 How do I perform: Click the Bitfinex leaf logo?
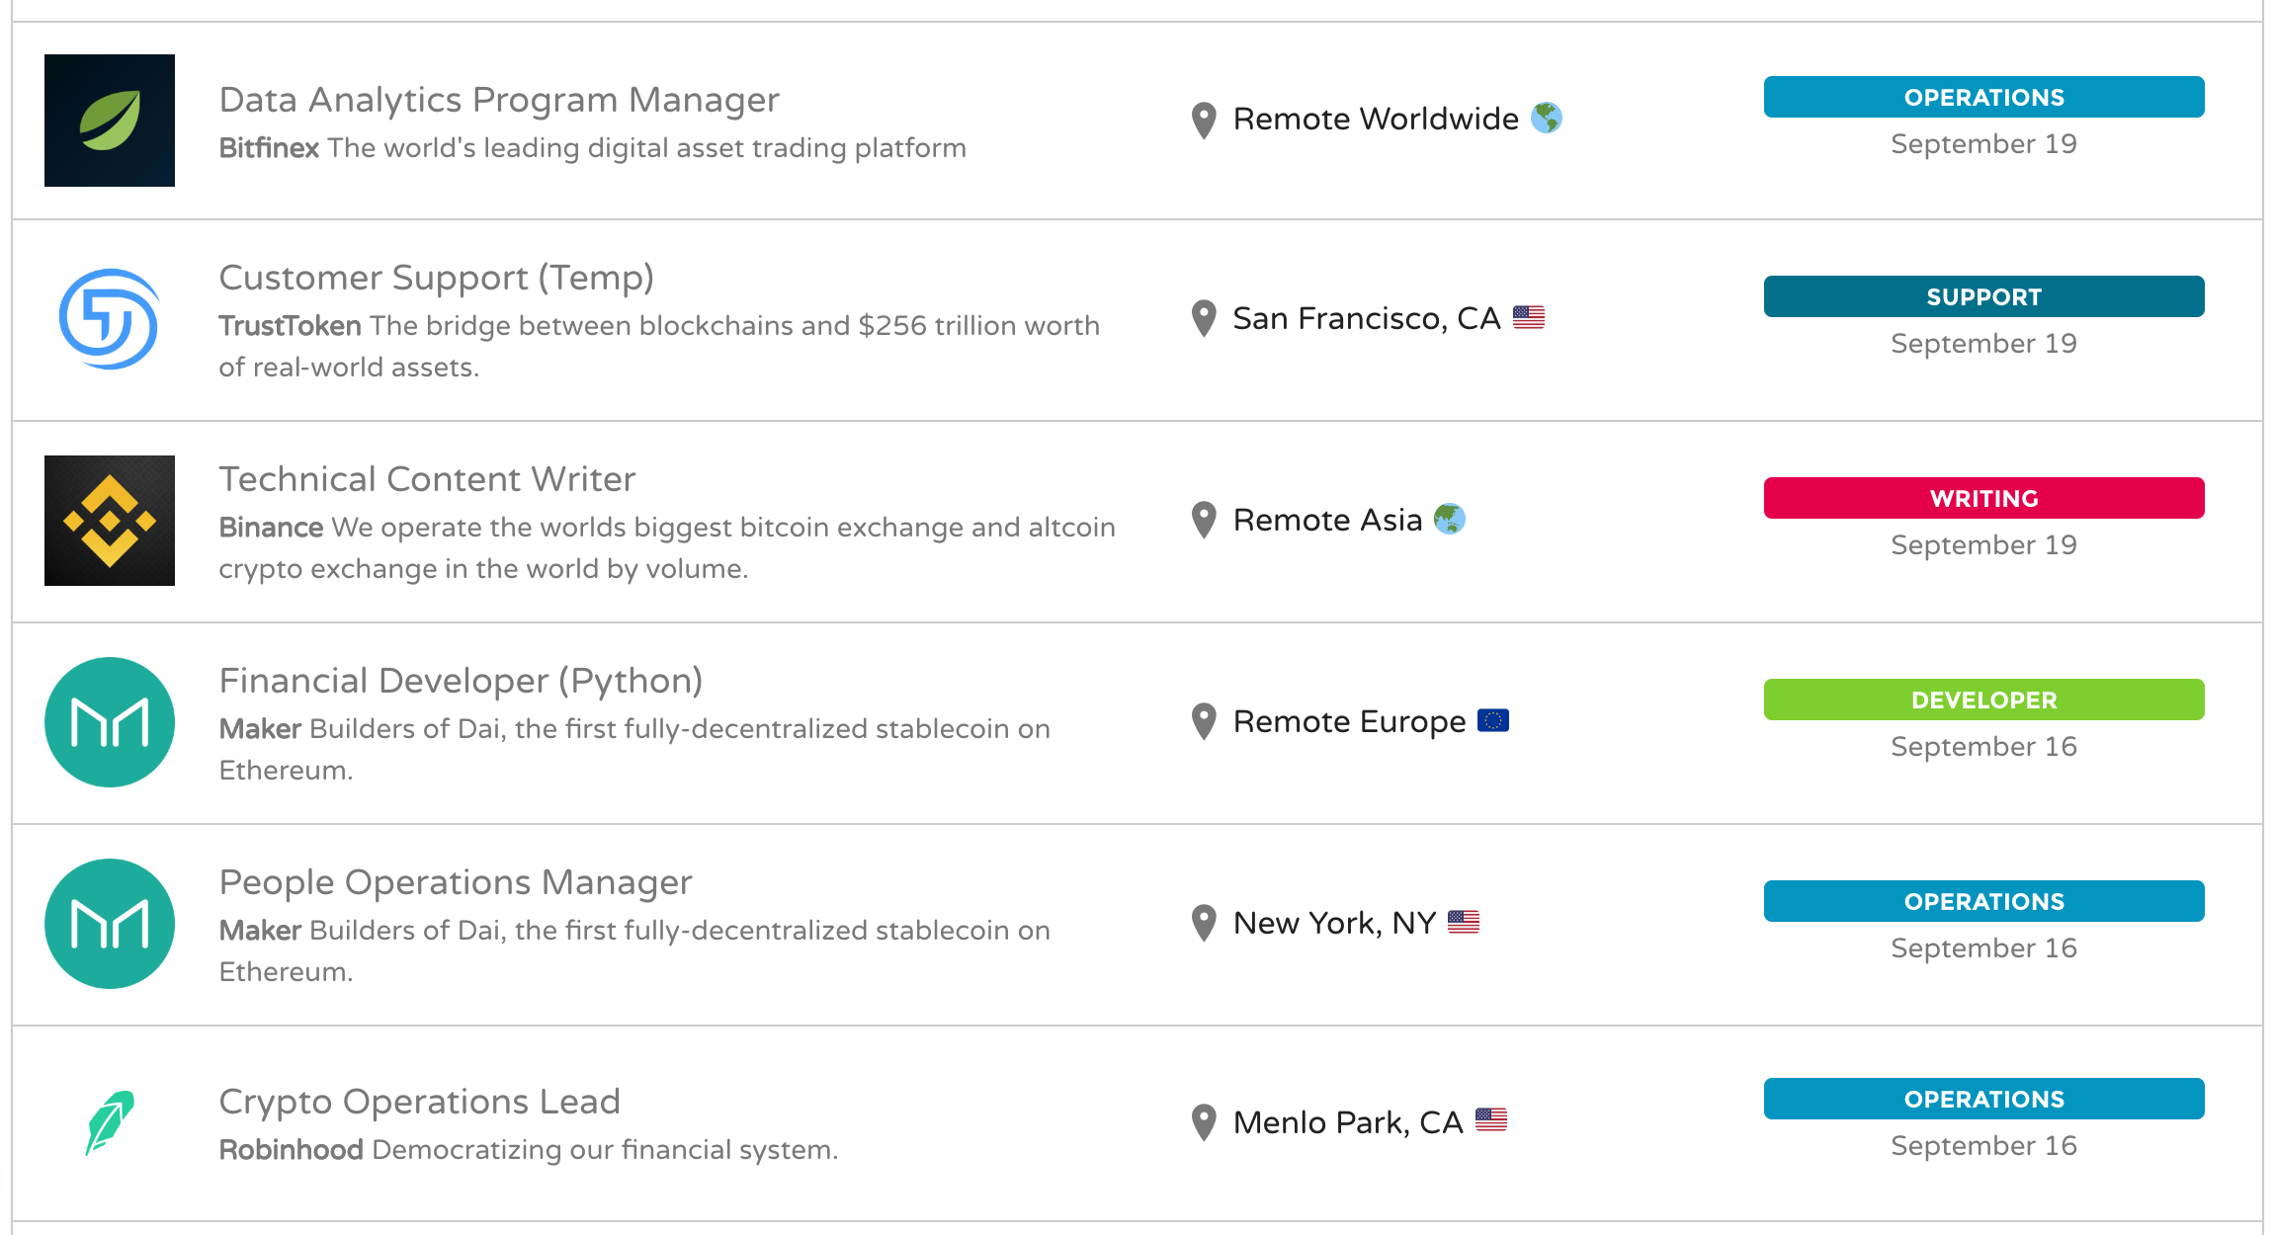coord(110,121)
